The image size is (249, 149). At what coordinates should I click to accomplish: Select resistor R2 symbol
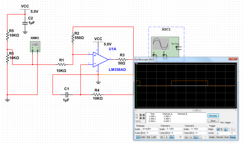point(73,38)
